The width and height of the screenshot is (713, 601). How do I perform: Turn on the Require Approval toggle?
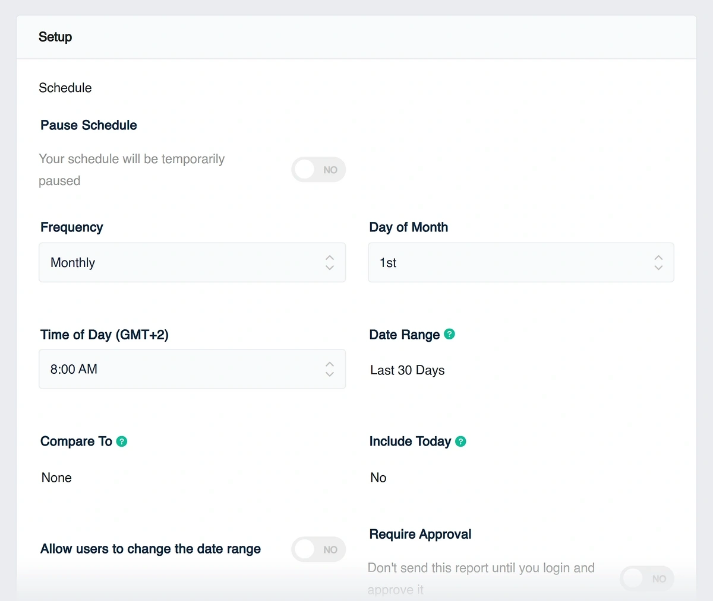[646, 578]
